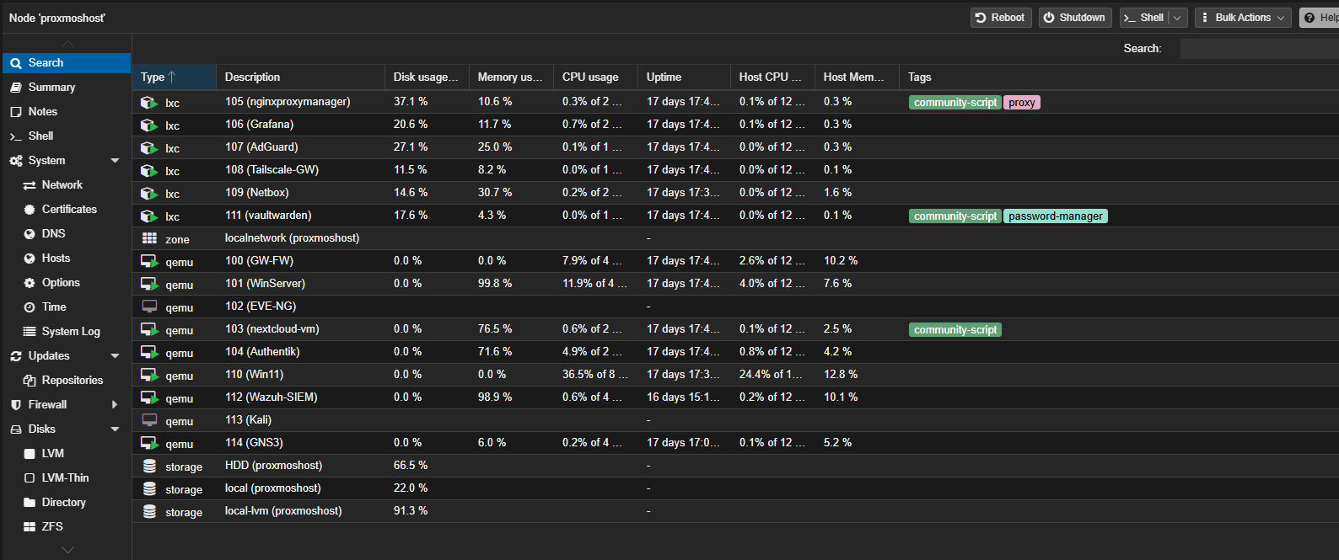Click the VM icon for 112 Wazuh-SIEM
The height and width of the screenshot is (560, 1339).
coord(149,397)
